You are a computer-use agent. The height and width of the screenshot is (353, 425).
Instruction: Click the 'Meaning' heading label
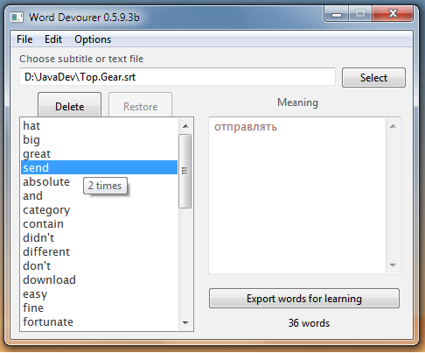[x=297, y=102]
